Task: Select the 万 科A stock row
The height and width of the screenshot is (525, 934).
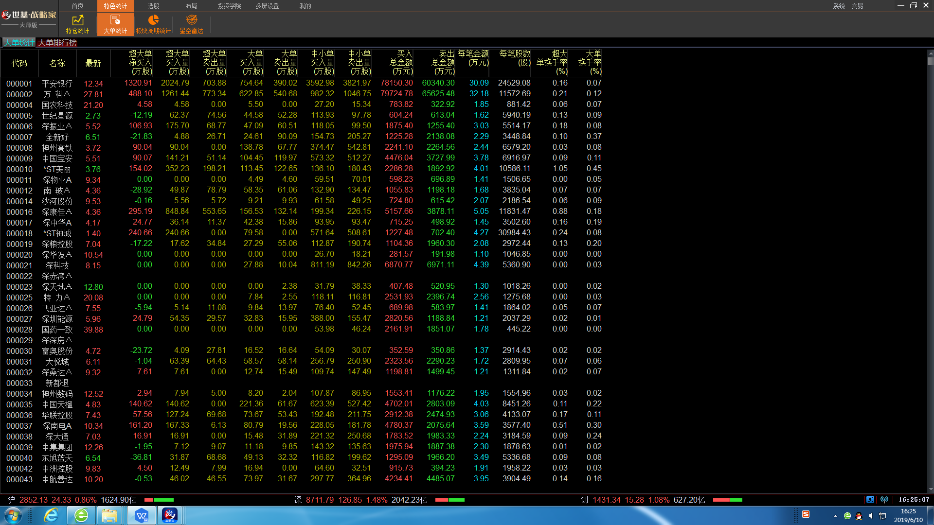Action: [302, 94]
